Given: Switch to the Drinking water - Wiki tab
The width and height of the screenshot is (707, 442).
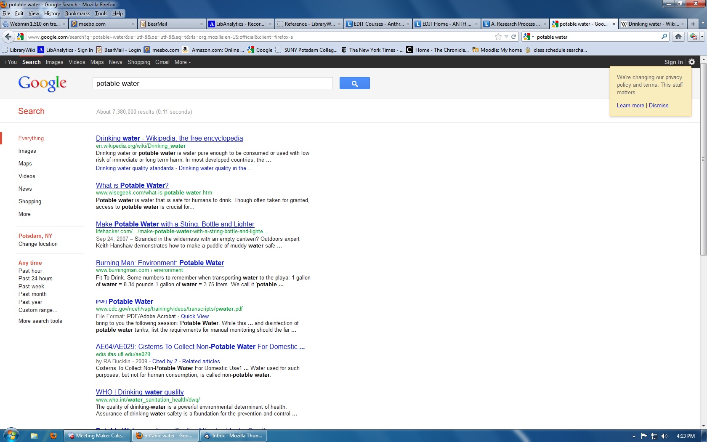Looking at the screenshot, I should coord(653,24).
